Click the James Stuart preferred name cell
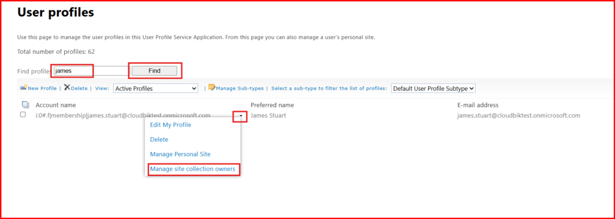Image resolution: width=615 pixels, height=219 pixels. point(268,115)
